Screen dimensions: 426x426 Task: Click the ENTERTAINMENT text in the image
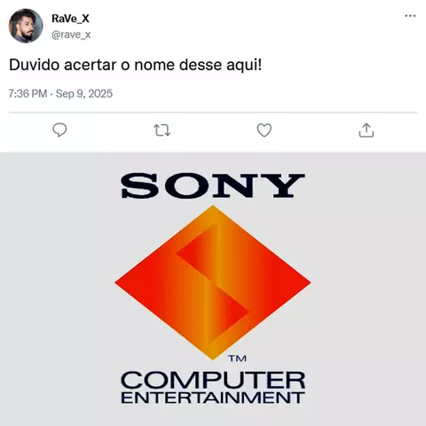point(213,398)
